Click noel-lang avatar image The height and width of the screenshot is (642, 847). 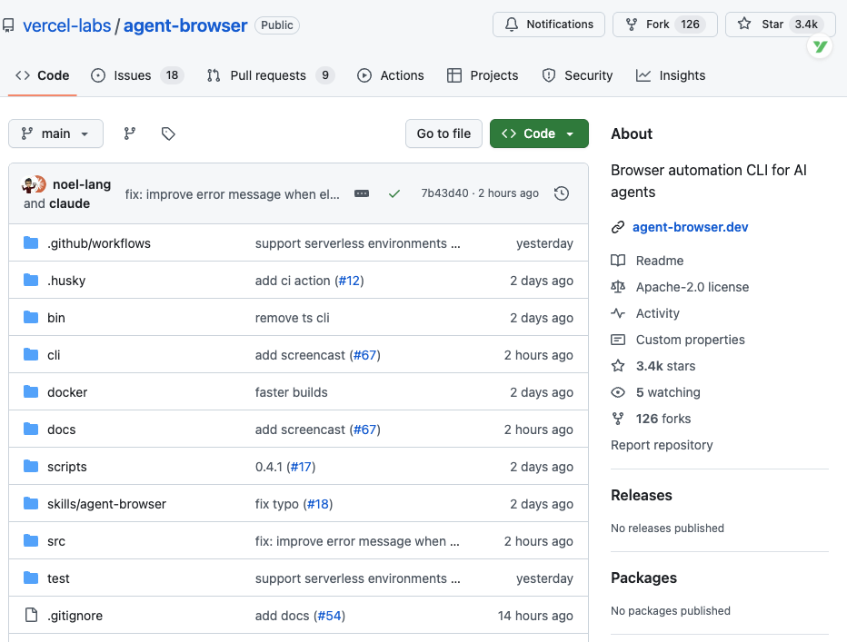pos(34,184)
